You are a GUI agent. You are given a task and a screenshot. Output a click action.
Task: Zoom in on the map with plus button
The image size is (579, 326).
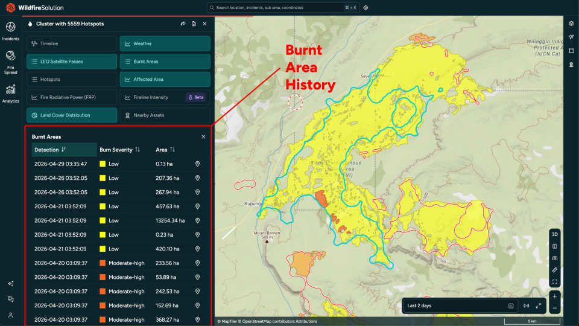click(555, 296)
